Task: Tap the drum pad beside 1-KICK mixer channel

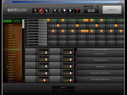Action: (30, 51)
